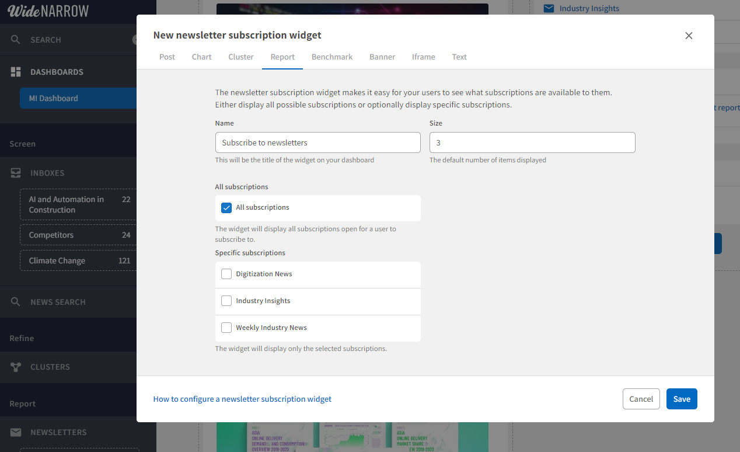Image resolution: width=740 pixels, height=452 pixels.
Task: Click the Industry Insights envelope icon
Action: (549, 8)
